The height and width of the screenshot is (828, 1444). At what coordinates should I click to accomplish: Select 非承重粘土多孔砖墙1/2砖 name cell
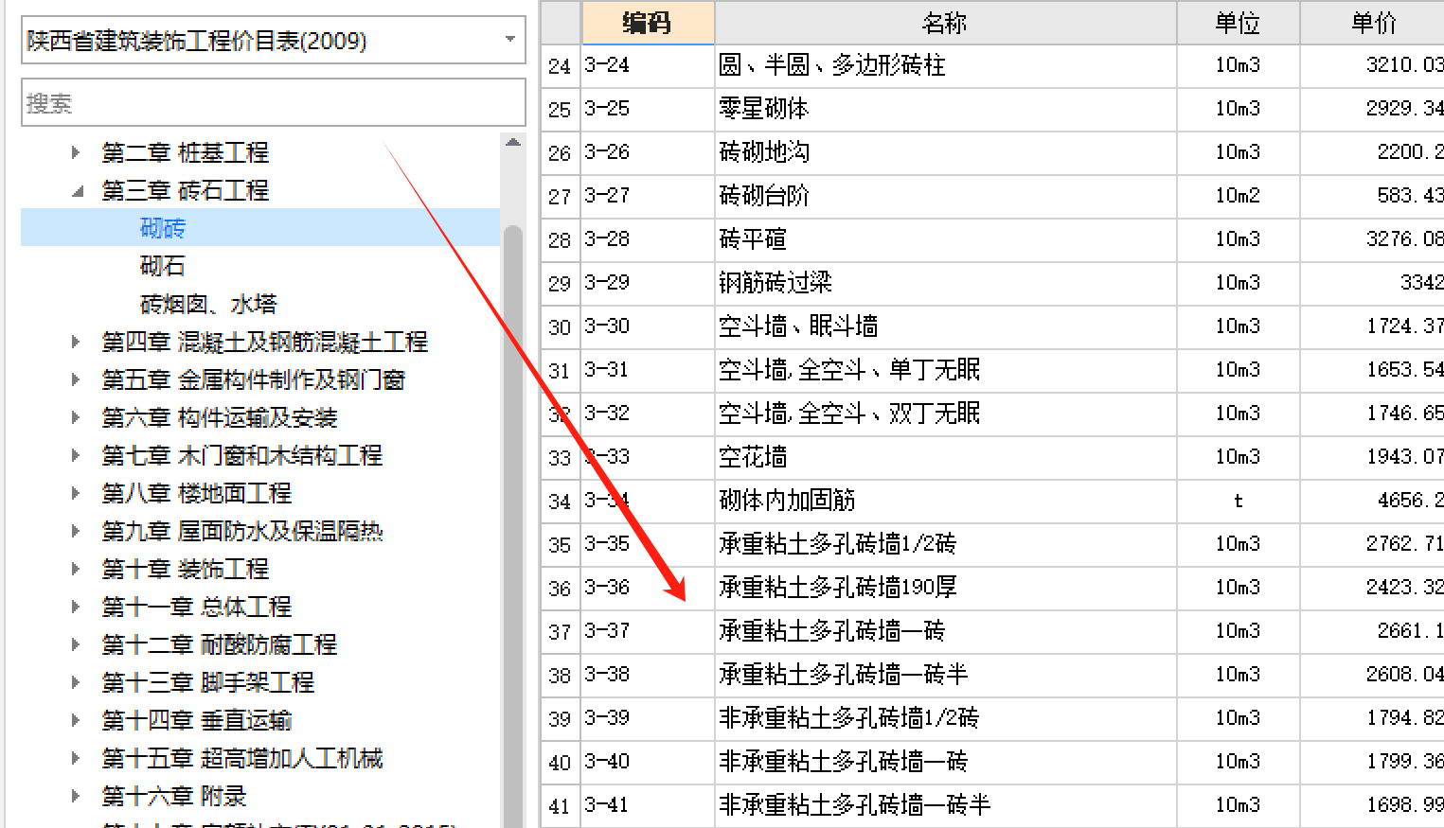945,718
